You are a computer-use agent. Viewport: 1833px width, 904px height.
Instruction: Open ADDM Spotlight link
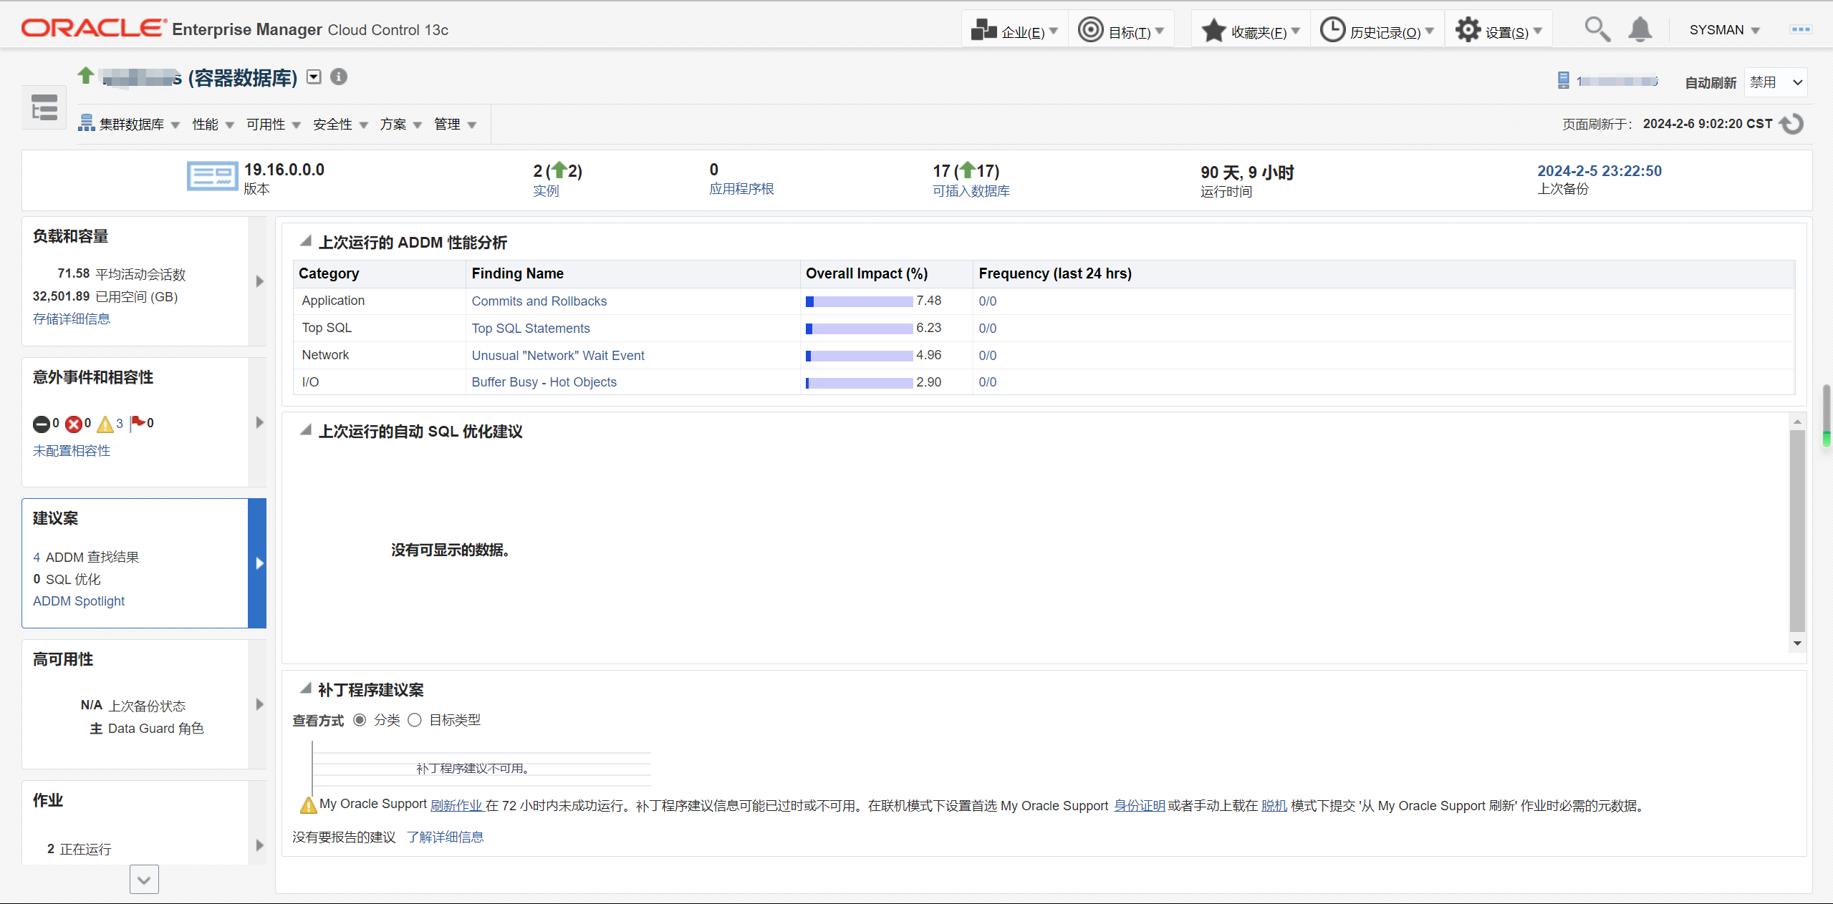coord(79,601)
